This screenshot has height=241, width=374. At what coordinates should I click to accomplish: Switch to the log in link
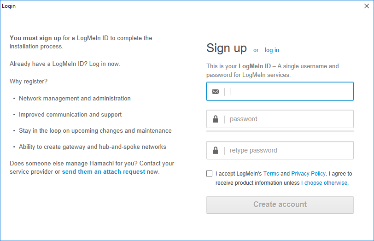click(272, 50)
